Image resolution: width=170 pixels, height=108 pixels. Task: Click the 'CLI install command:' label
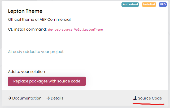click(x=27, y=29)
